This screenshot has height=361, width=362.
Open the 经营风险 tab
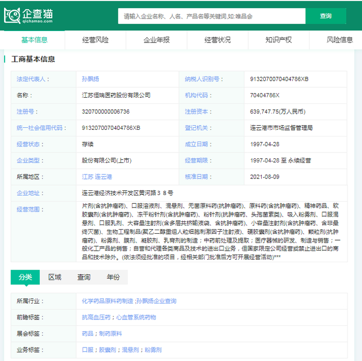(x=95, y=40)
